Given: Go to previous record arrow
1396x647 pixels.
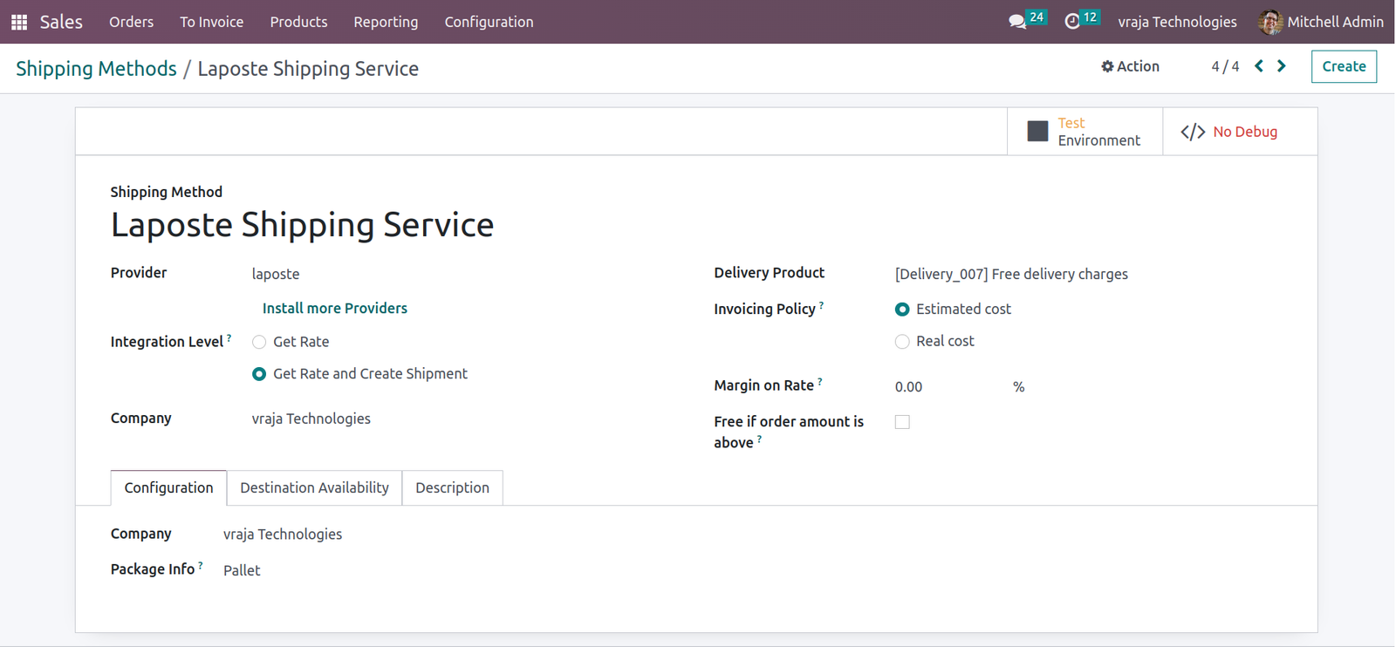Looking at the screenshot, I should click(1259, 66).
